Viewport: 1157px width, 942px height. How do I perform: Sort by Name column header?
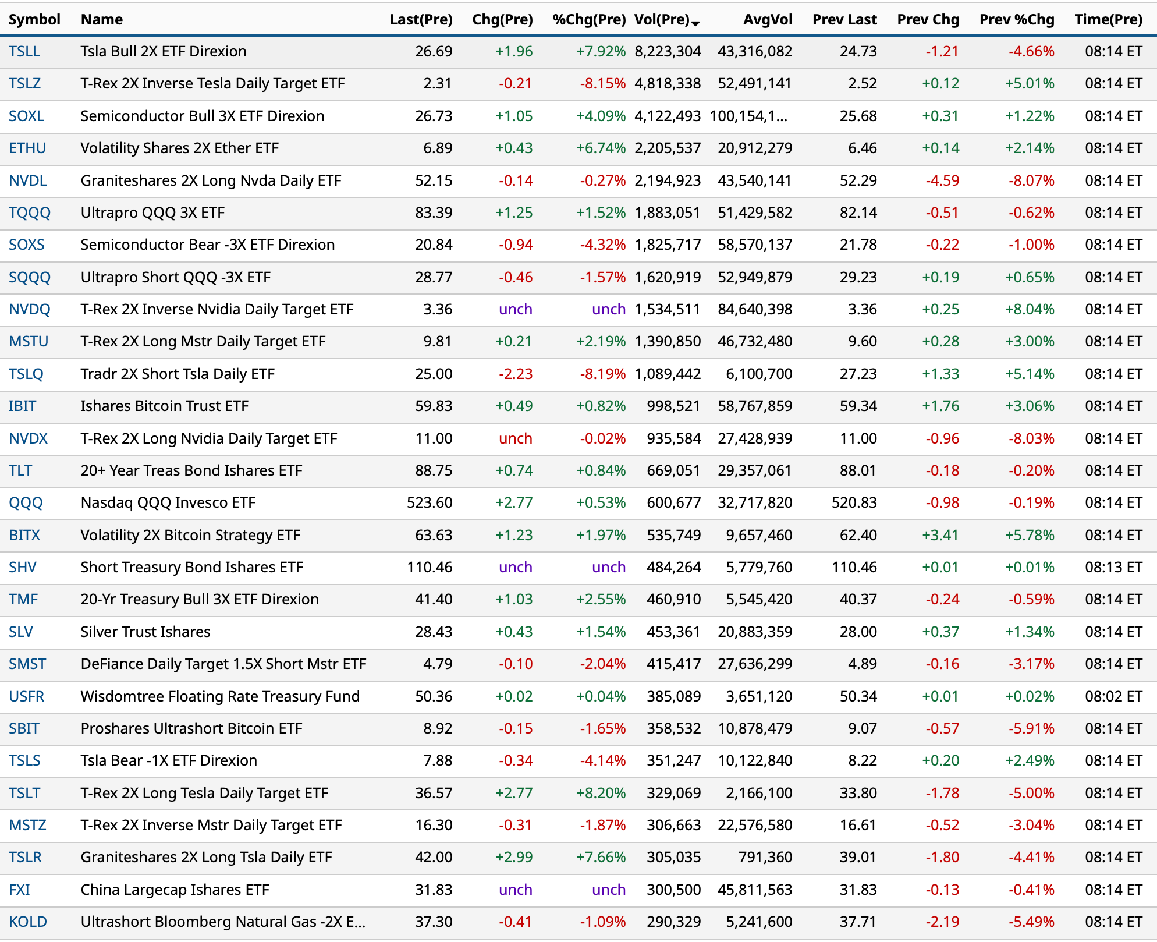point(102,20)
